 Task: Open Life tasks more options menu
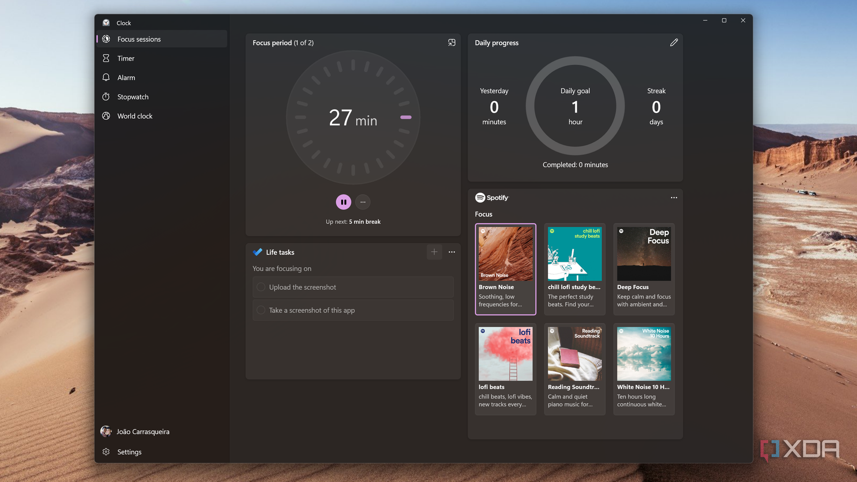tap(452, 252)
